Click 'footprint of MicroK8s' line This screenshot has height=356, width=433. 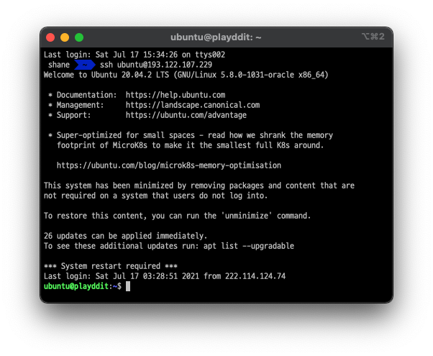point(191,145)
